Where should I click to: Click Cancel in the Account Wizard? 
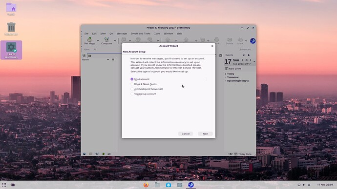[x=186, y=134]
